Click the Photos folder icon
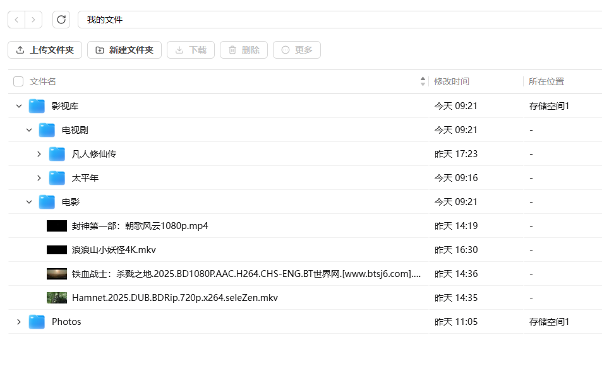 [36, 321]
